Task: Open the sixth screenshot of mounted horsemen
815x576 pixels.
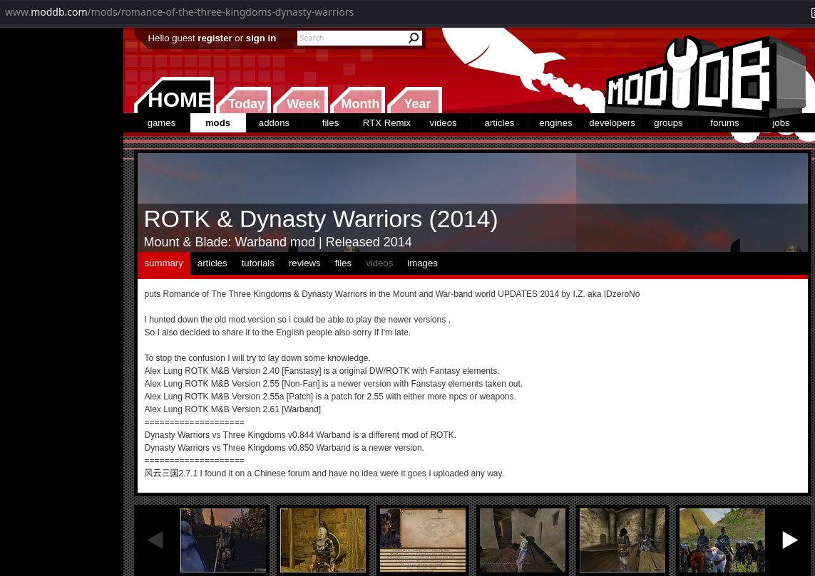Action: [722, 540]
